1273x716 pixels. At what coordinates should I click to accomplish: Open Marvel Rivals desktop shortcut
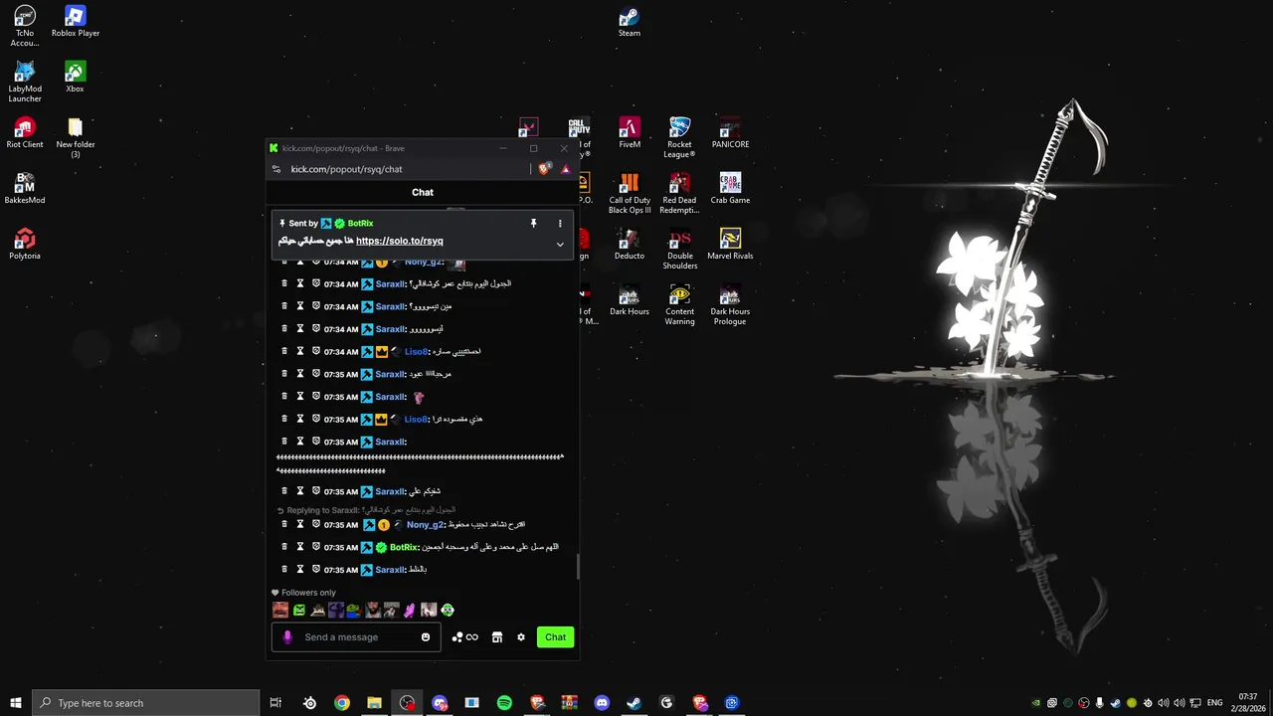click(x=730, y=245)
